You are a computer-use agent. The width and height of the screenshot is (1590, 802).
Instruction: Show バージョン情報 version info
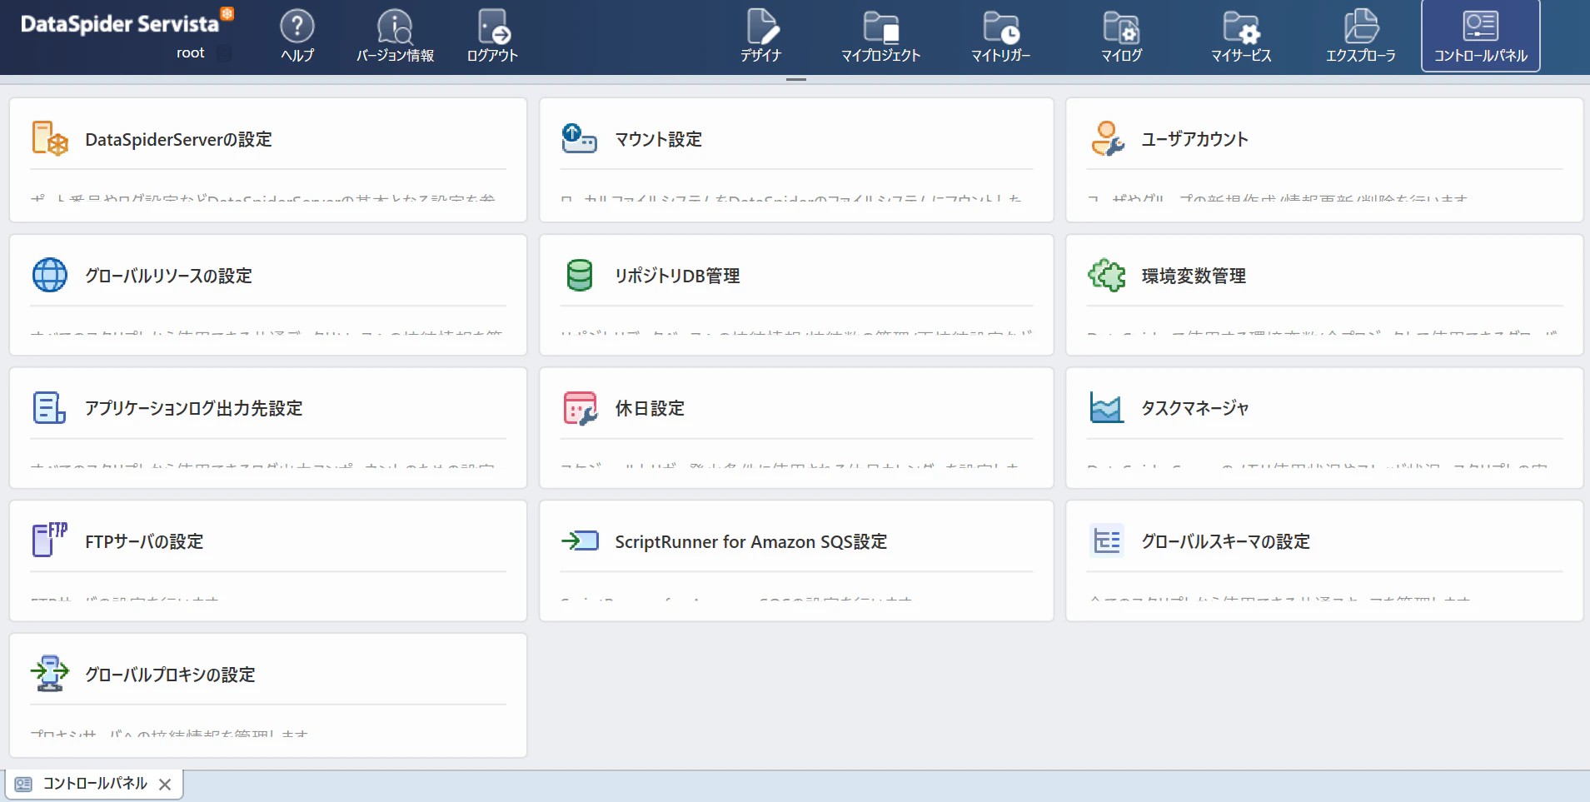pyautogui.click(x=395, y=36)
